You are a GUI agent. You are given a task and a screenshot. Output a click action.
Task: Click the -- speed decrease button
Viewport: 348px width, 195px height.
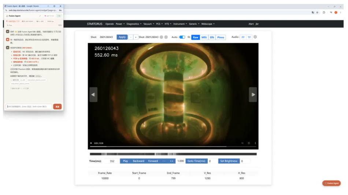[164, 161]
